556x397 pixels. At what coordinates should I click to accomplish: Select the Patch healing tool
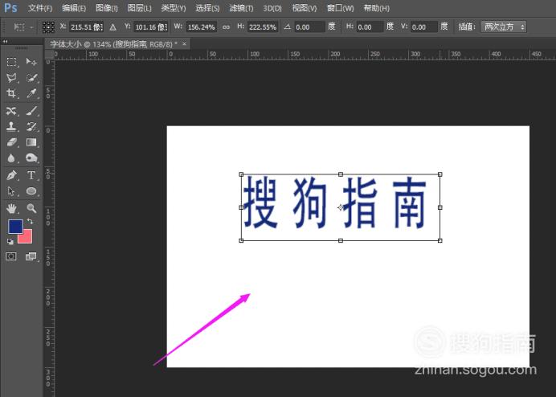point(11,111)
